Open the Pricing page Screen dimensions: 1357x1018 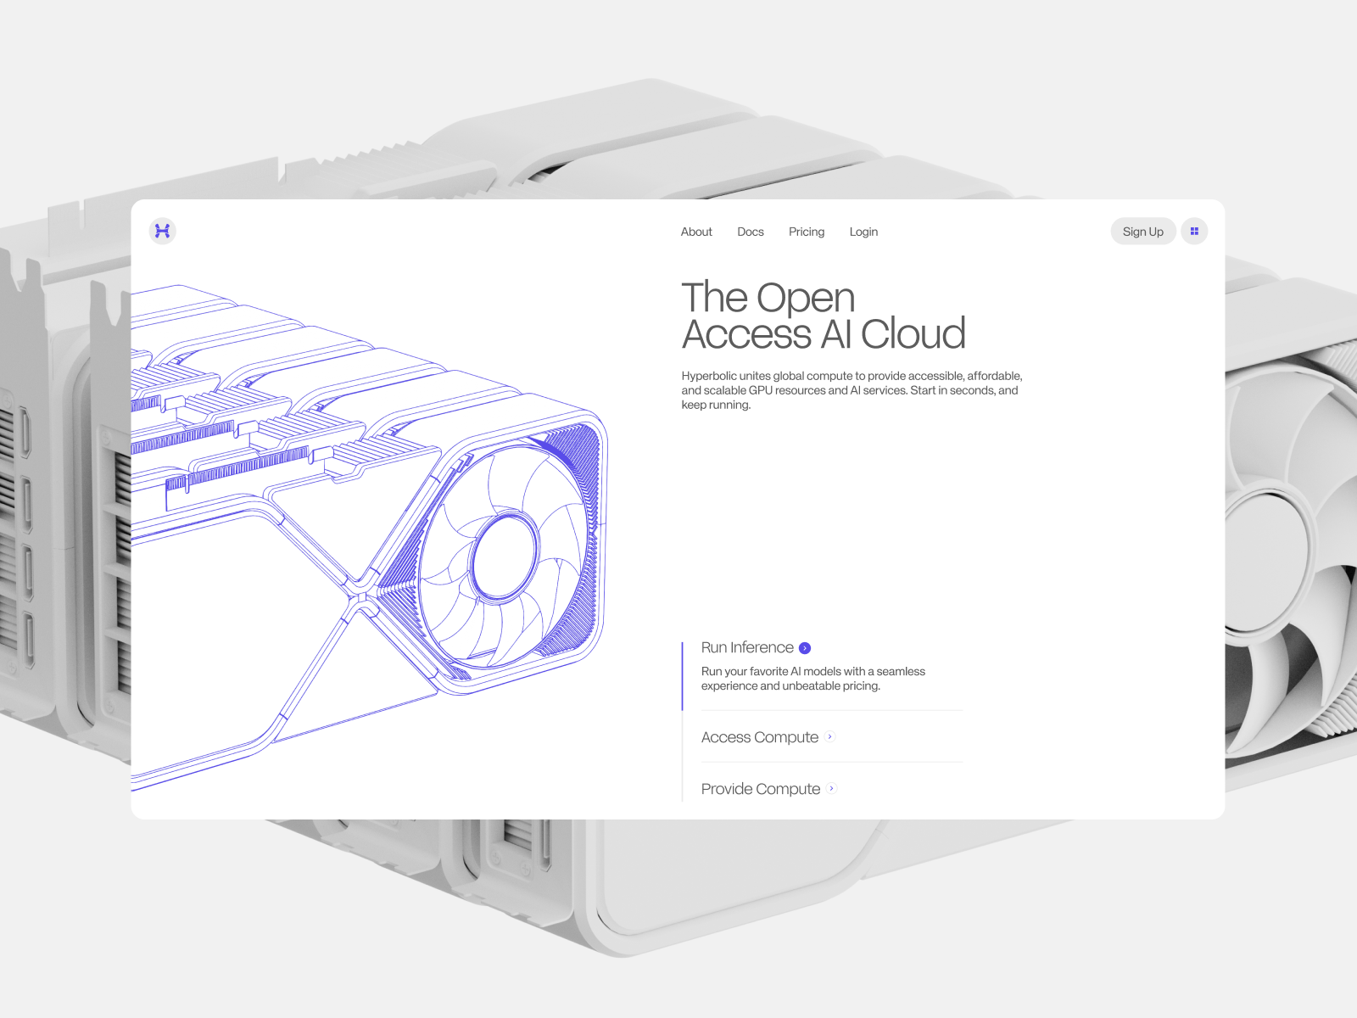point(807,232)
